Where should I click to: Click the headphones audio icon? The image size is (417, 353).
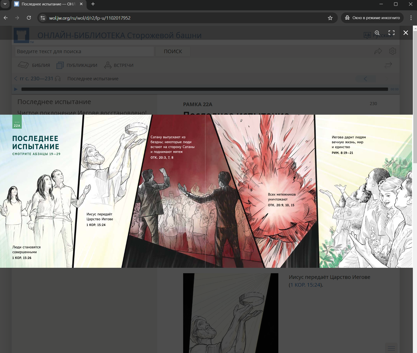pyautogui.click(x=58, y=79)
